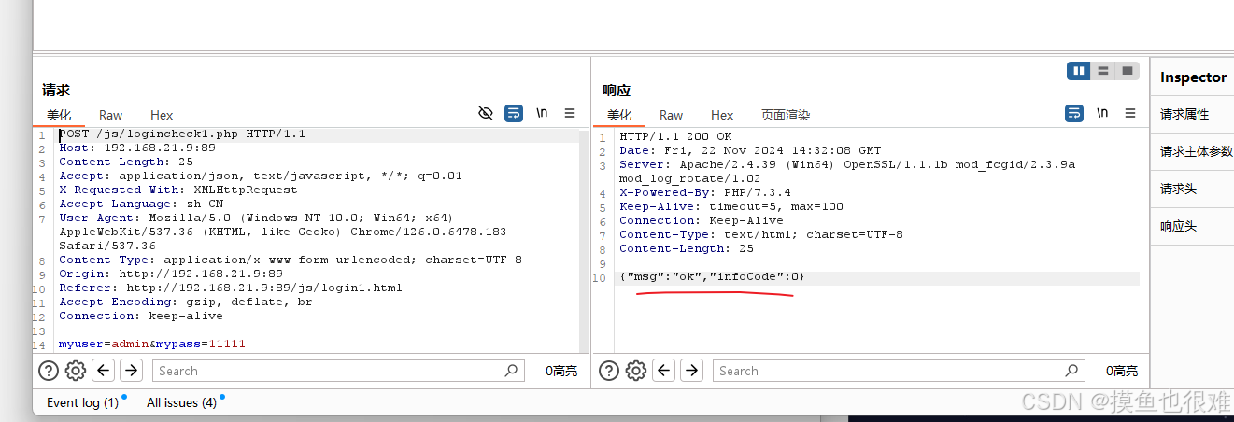Open hamburger options menu in response panel
The width and height of the screenshot is (1234, 422).
1130,113
